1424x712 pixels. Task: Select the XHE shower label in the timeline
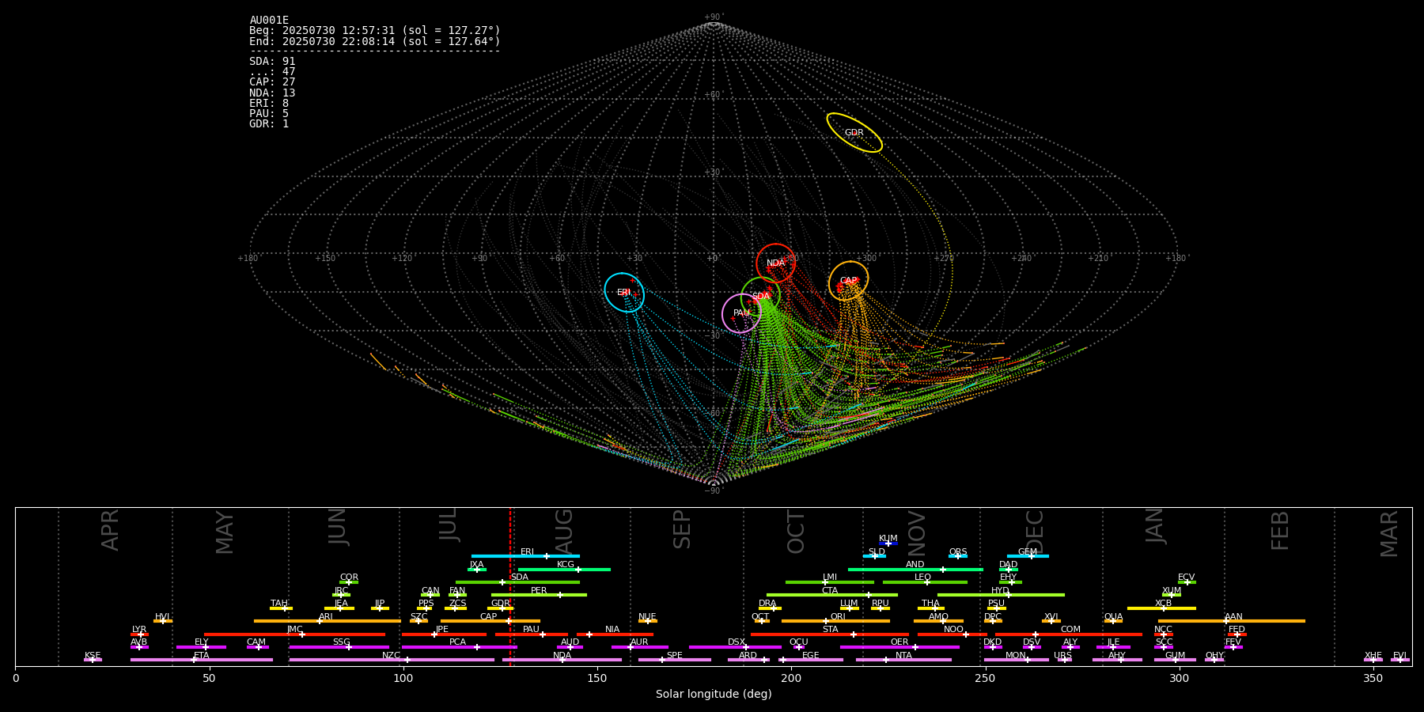(1373, 656)
